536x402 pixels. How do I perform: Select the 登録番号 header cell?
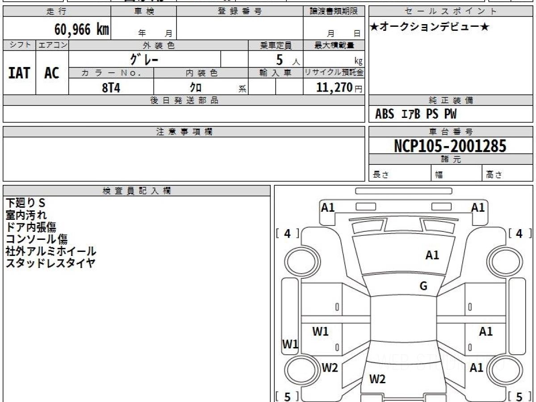[239, 12]
